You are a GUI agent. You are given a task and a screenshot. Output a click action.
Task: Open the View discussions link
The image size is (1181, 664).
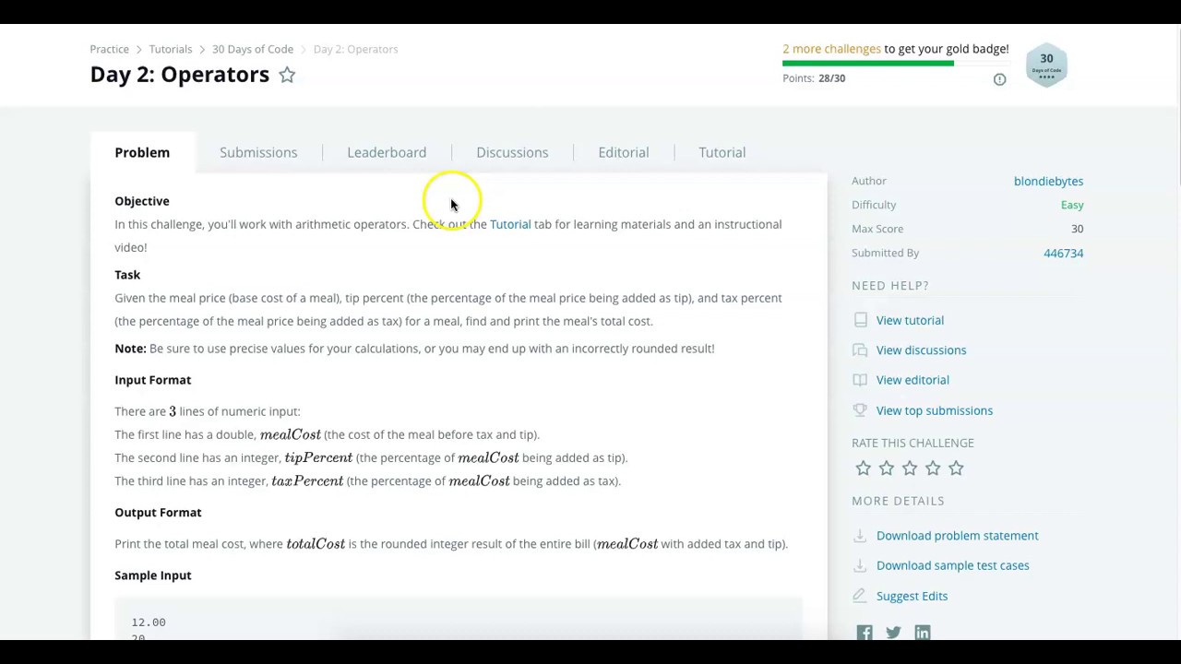coord(921,350)
